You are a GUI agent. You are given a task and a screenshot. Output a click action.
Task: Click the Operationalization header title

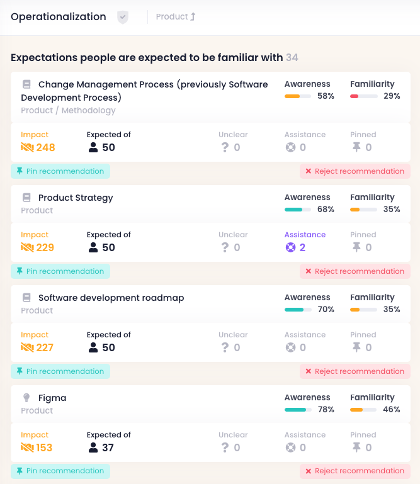point(59,17)
